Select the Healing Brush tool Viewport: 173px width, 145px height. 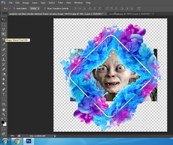pos(3,49)
